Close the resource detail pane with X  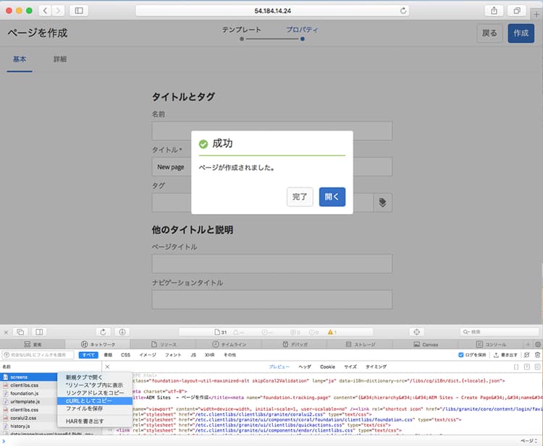point(107,366)
